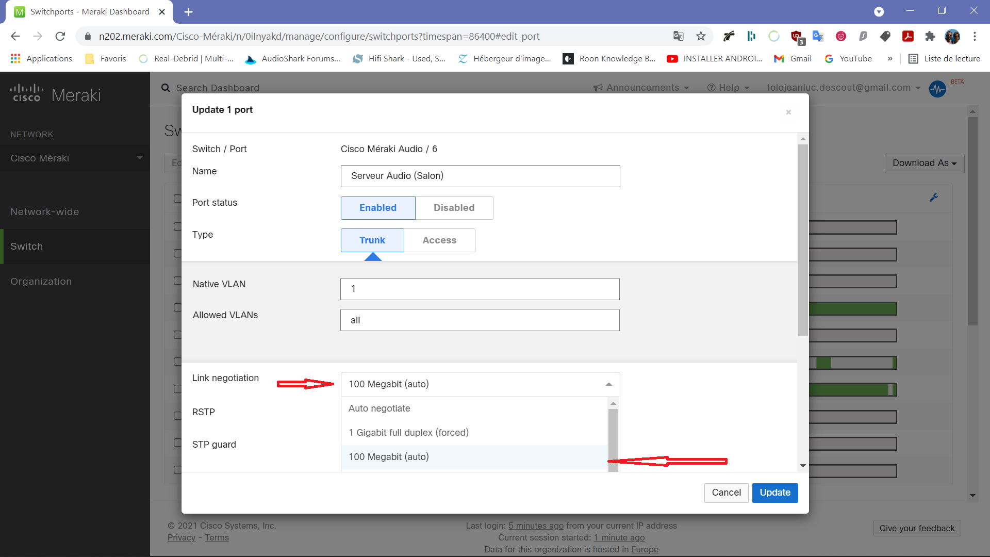
Task: Switch port type to Access
Action: point(439,240)
